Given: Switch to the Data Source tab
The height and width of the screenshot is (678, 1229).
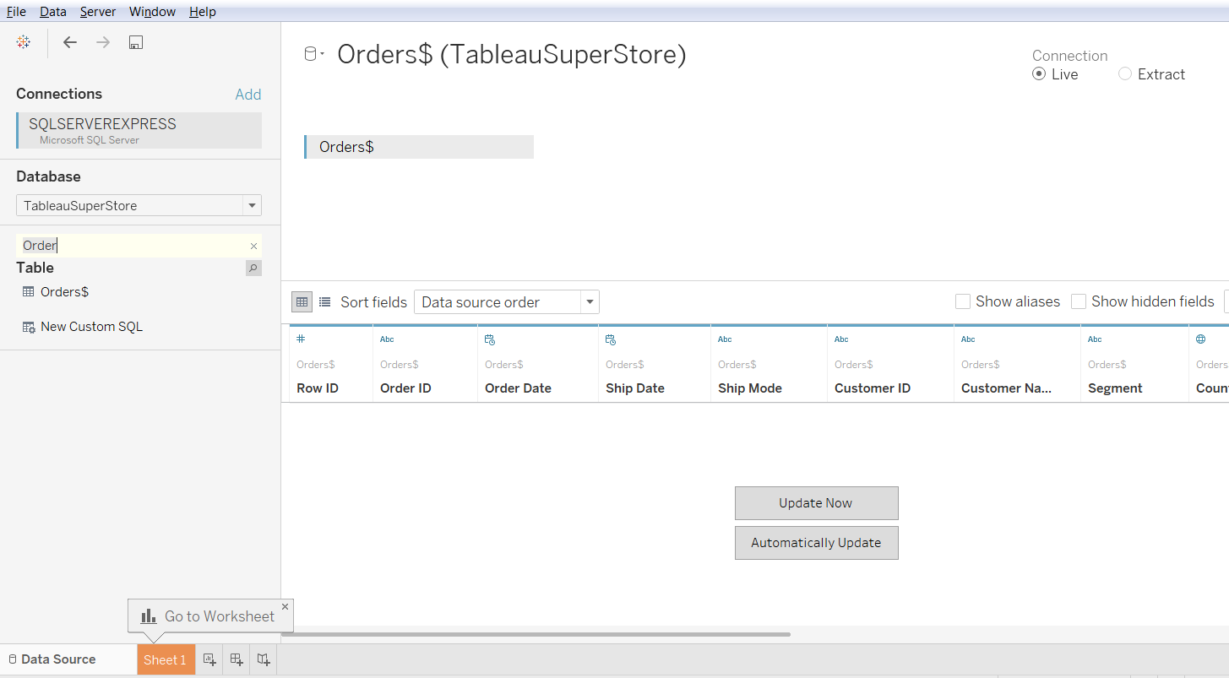Looking at the screenshot, I should pos(68,659).
